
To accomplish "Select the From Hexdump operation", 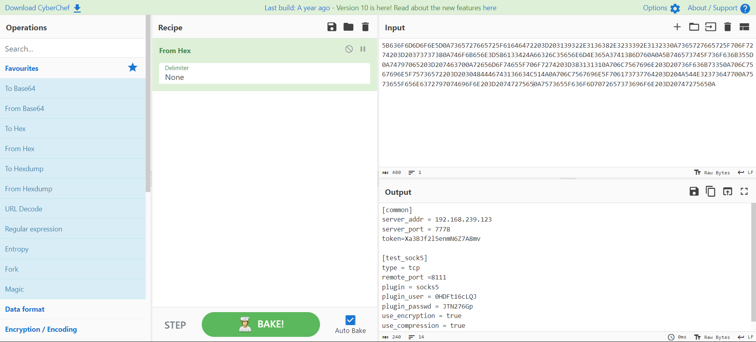I will click(73, 189).
